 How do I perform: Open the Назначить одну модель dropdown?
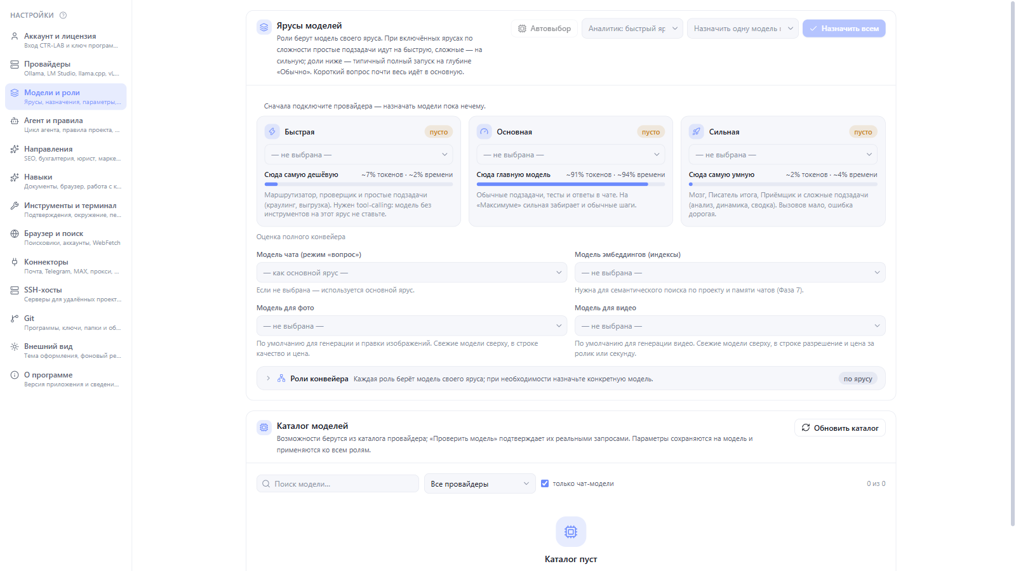point(743,29)
